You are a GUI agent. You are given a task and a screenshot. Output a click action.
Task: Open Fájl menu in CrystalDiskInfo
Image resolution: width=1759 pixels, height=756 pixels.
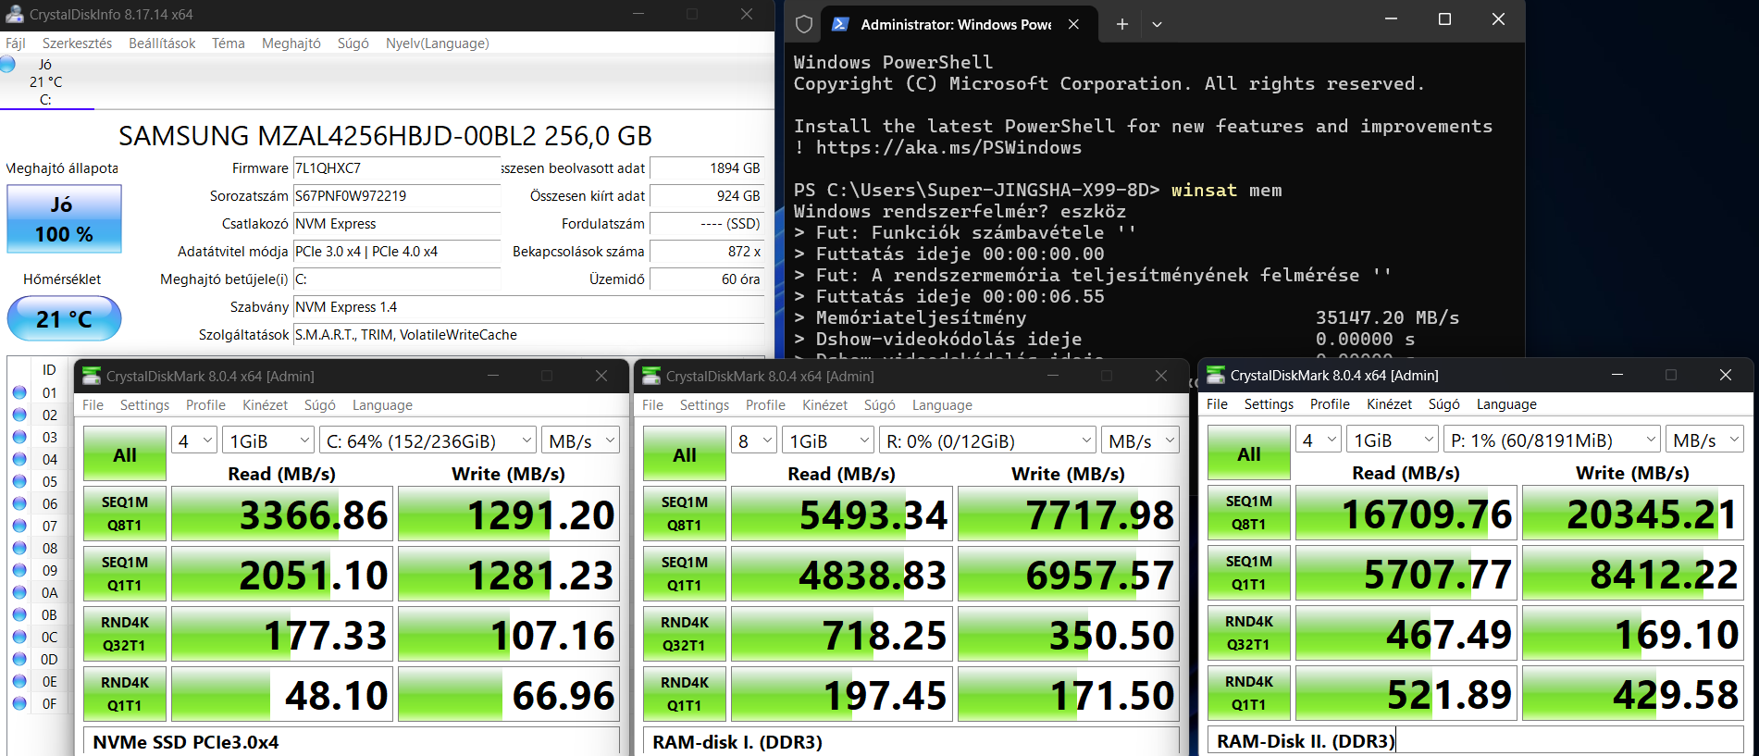[x=16, y=43]
